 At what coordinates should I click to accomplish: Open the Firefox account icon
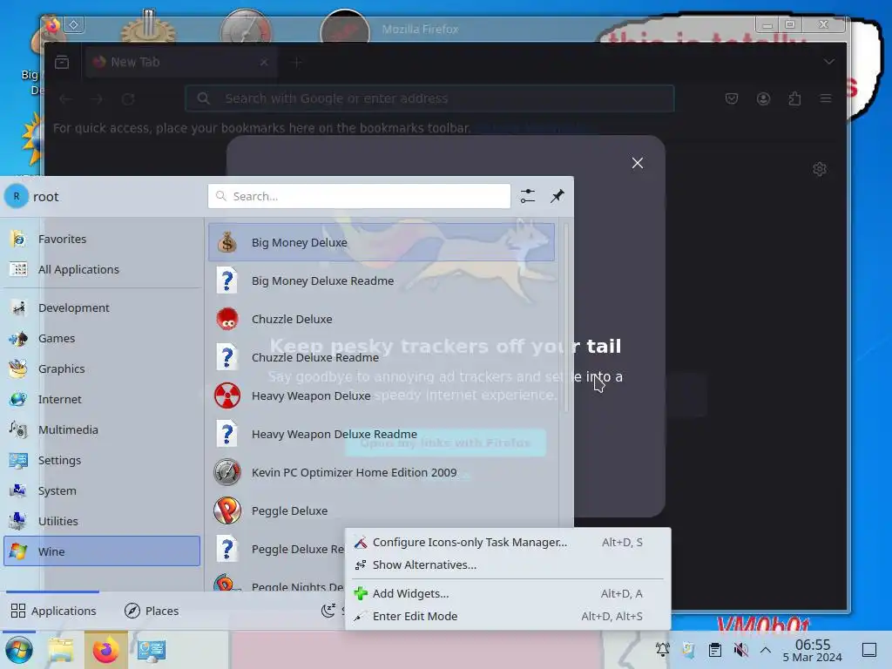point(763,98)
